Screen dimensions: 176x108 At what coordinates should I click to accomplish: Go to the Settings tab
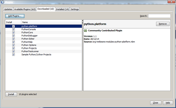click(75, 9)
